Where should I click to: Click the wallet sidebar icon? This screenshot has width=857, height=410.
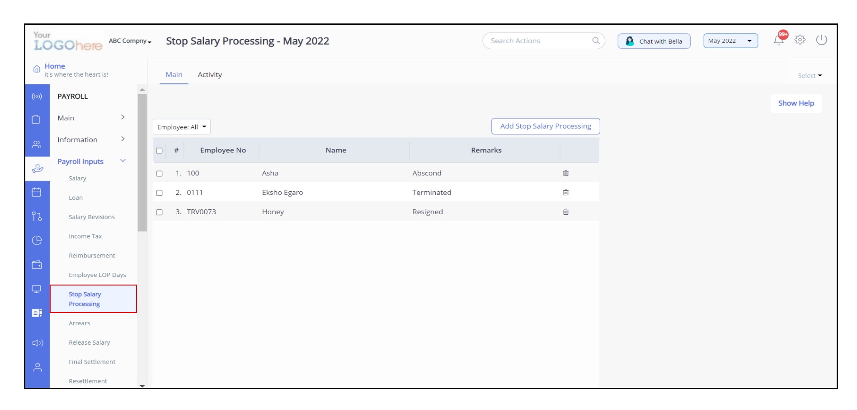(37, 265)
